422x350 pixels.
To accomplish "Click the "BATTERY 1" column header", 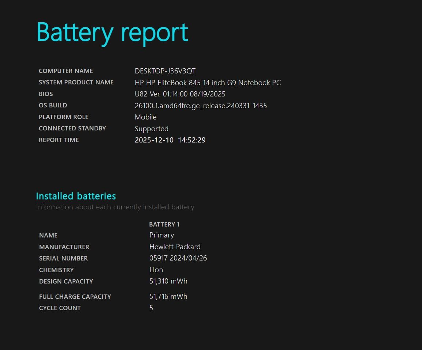I will tap(164, 224).
